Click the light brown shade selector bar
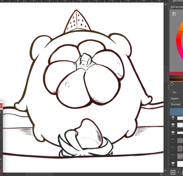 (176, 76)
